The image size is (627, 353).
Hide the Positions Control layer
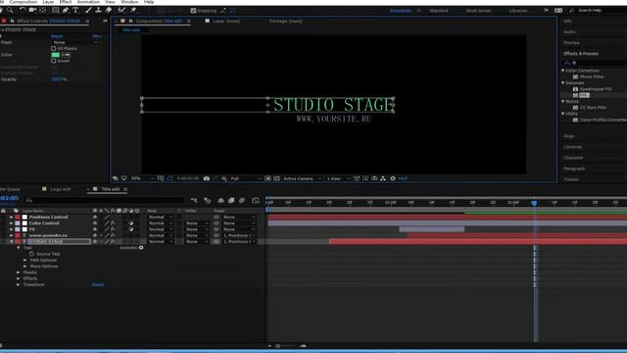[x=95, y=217]
